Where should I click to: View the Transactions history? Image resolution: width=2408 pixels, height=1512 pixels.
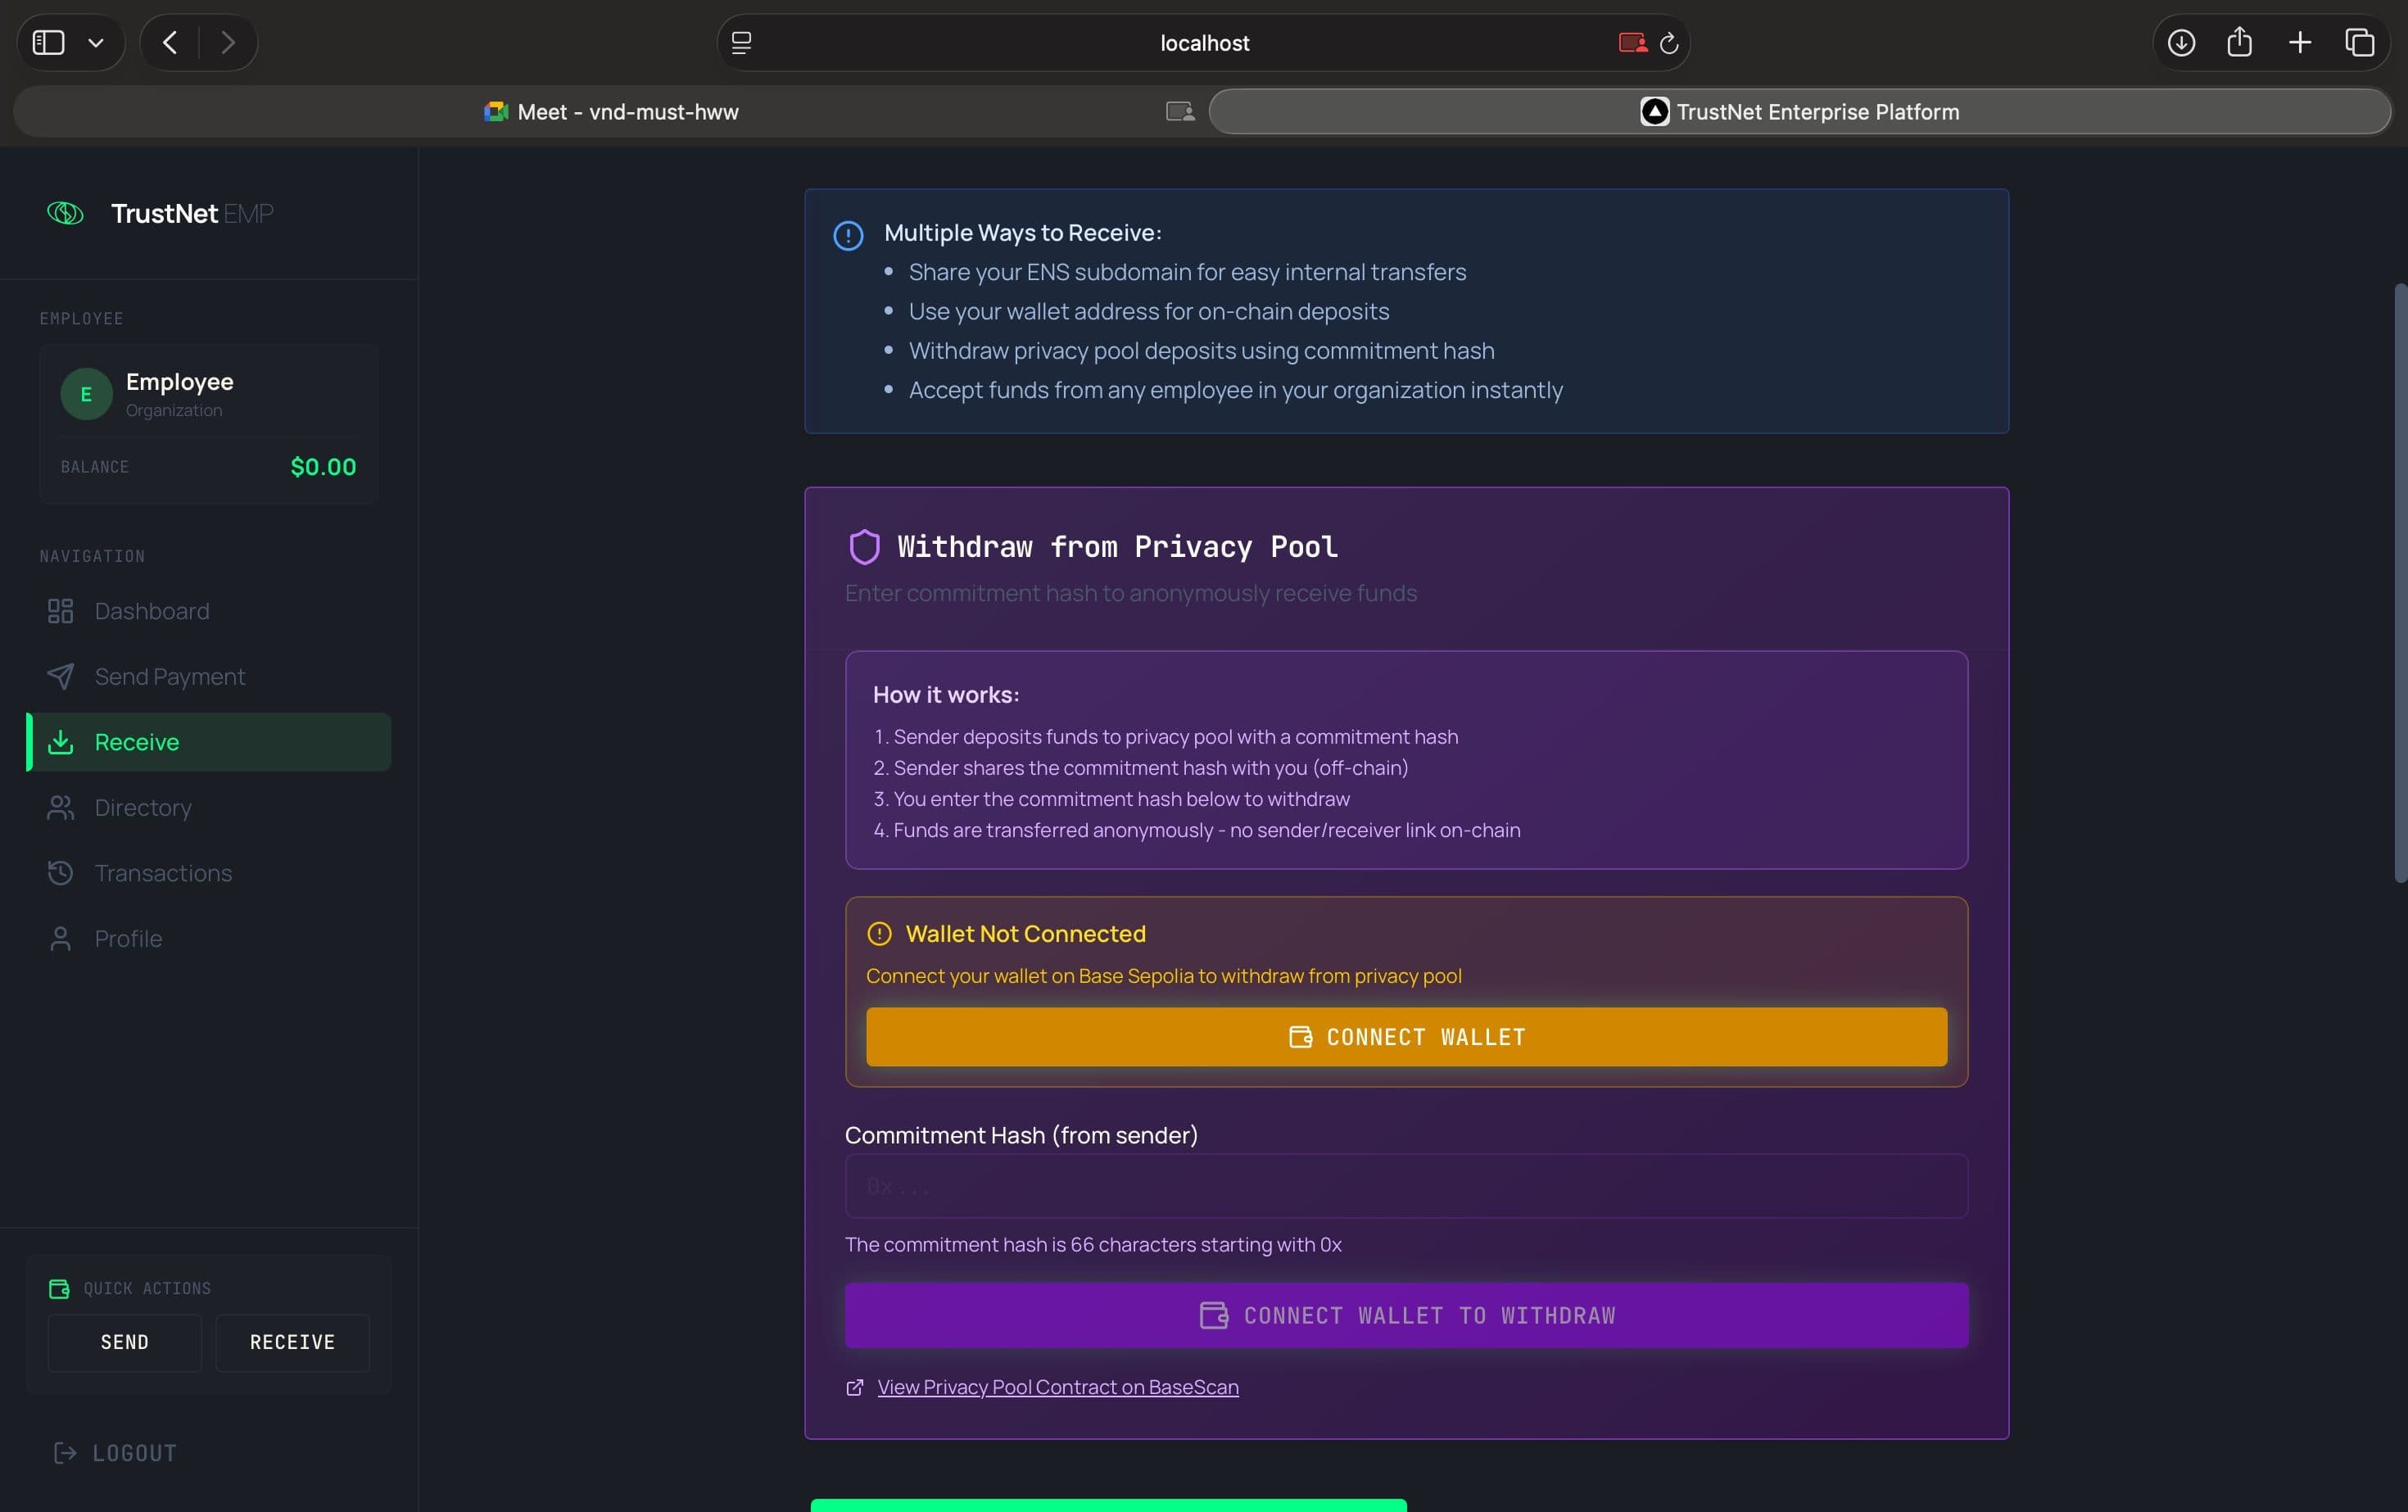(162, 872)
